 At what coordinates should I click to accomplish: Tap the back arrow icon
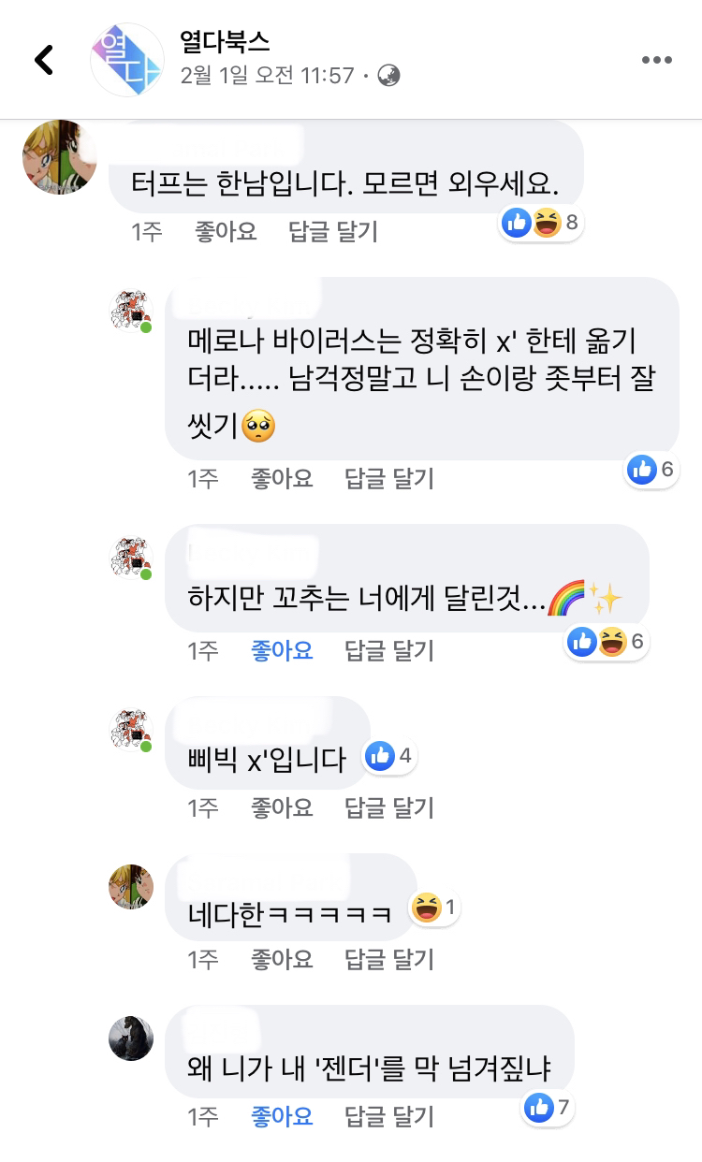pos(44,61)
